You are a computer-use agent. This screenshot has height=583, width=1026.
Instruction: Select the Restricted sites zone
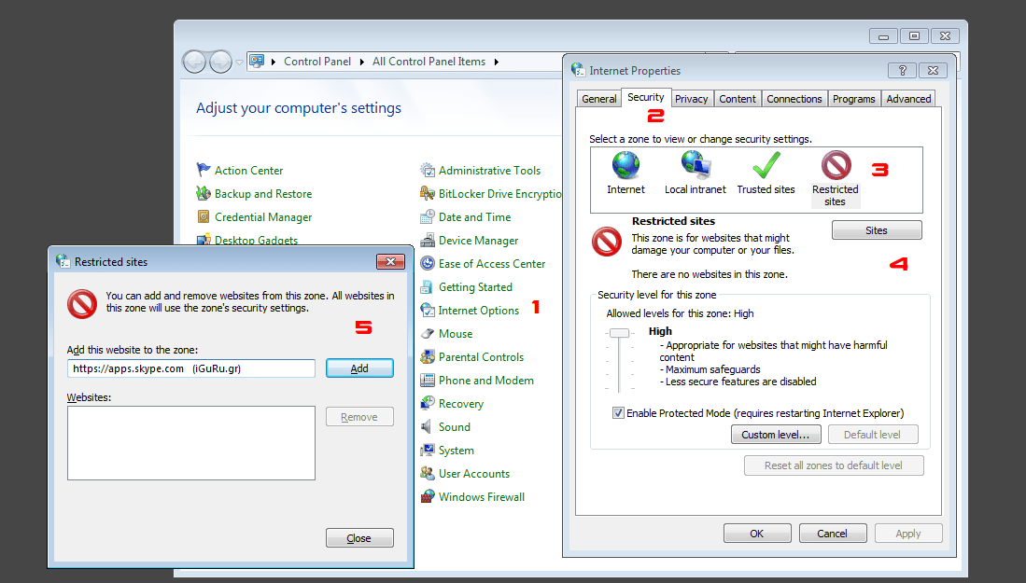(x=836, y=178)
